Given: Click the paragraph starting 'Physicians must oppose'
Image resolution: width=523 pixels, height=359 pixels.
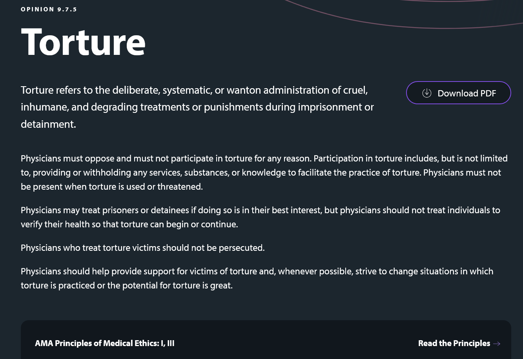Looking at the screenshot, I should coord(264,172).
